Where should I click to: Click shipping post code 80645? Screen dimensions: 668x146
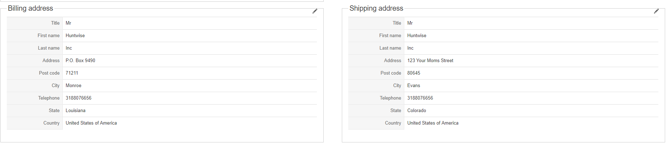pyautogui.click(x=414, y=73)
